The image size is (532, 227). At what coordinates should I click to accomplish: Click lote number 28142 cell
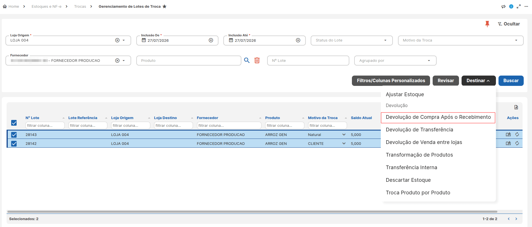[31, 143]
